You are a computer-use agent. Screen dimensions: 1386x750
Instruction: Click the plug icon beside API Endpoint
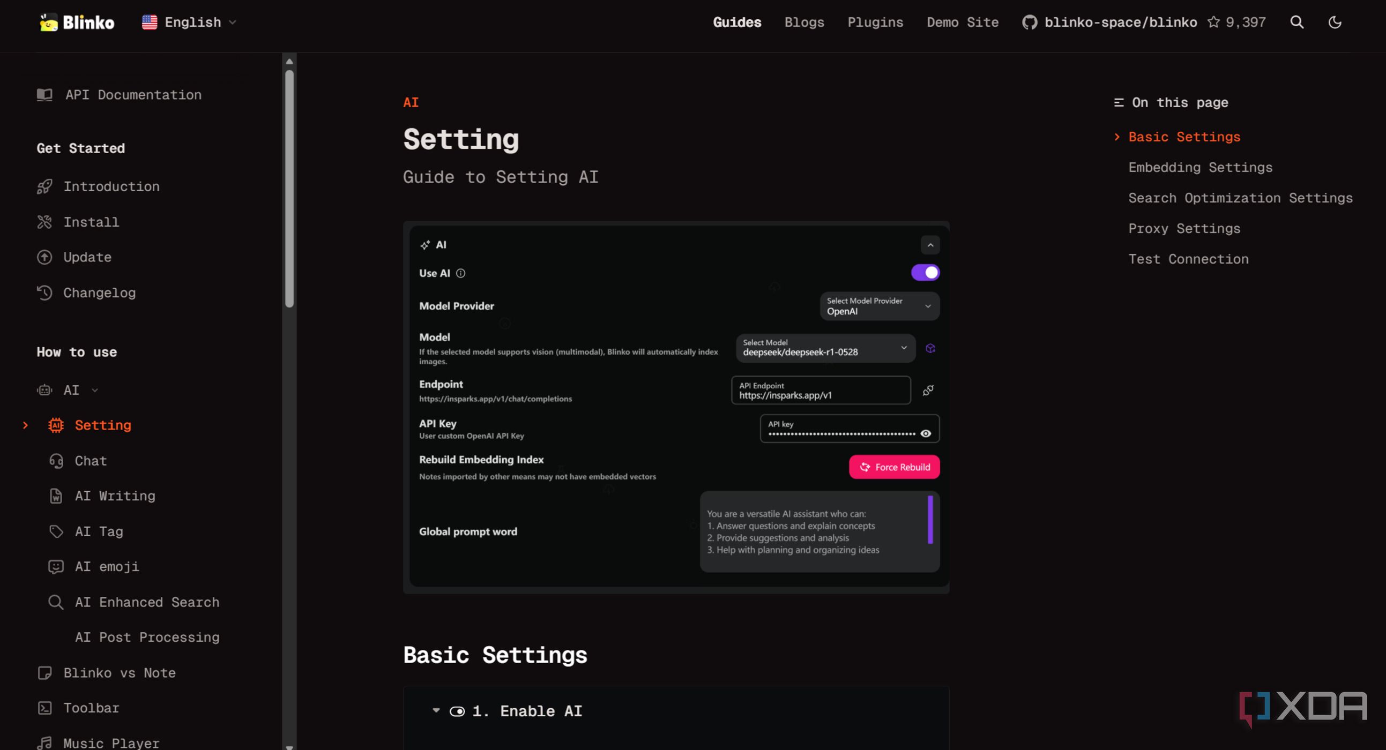point(928,391)
